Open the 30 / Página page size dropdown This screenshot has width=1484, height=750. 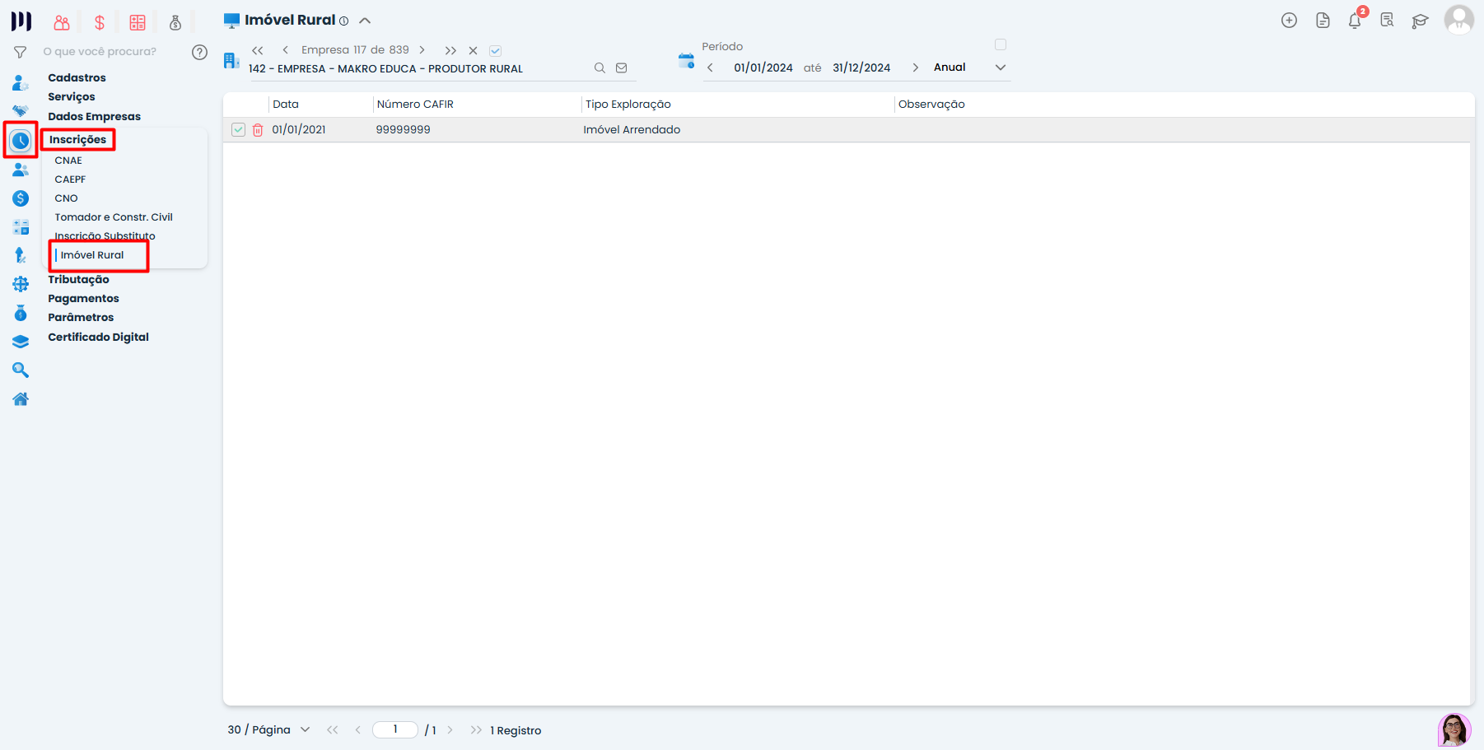coord(269,730)
